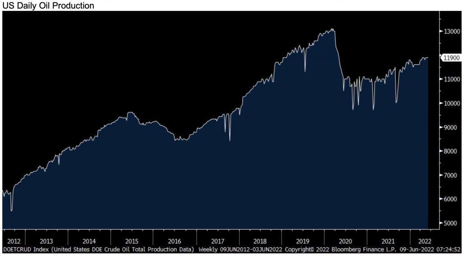Screen dimensions: 462x254
Task: Select the 10000 y-axis tick label
Action: (x=452, y=103)
